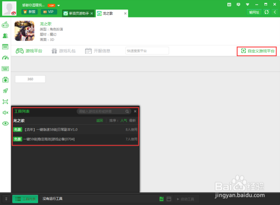280x205 pixels.
Task: Open the 新服 button with medal icon
Action: (x=30, y=12)
